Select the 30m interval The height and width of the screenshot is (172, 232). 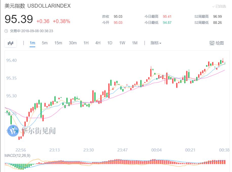pos(73,43)
